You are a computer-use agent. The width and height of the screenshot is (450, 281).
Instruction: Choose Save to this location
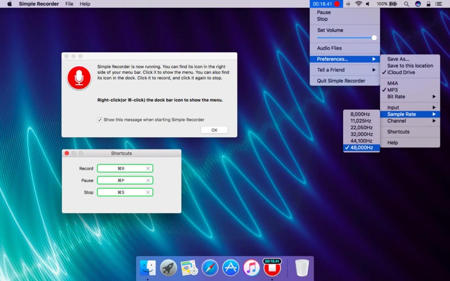point(410,66)
